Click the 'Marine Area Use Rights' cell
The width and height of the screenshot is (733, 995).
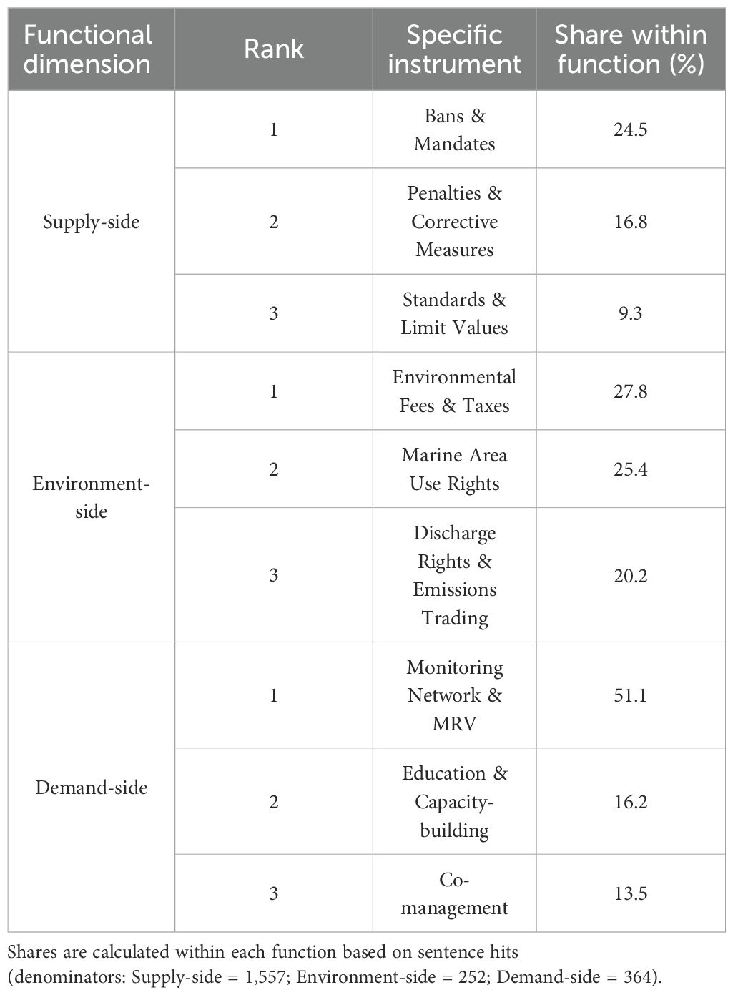click(454, 469)
